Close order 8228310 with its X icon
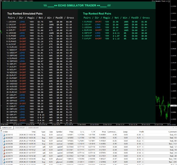 143,135
